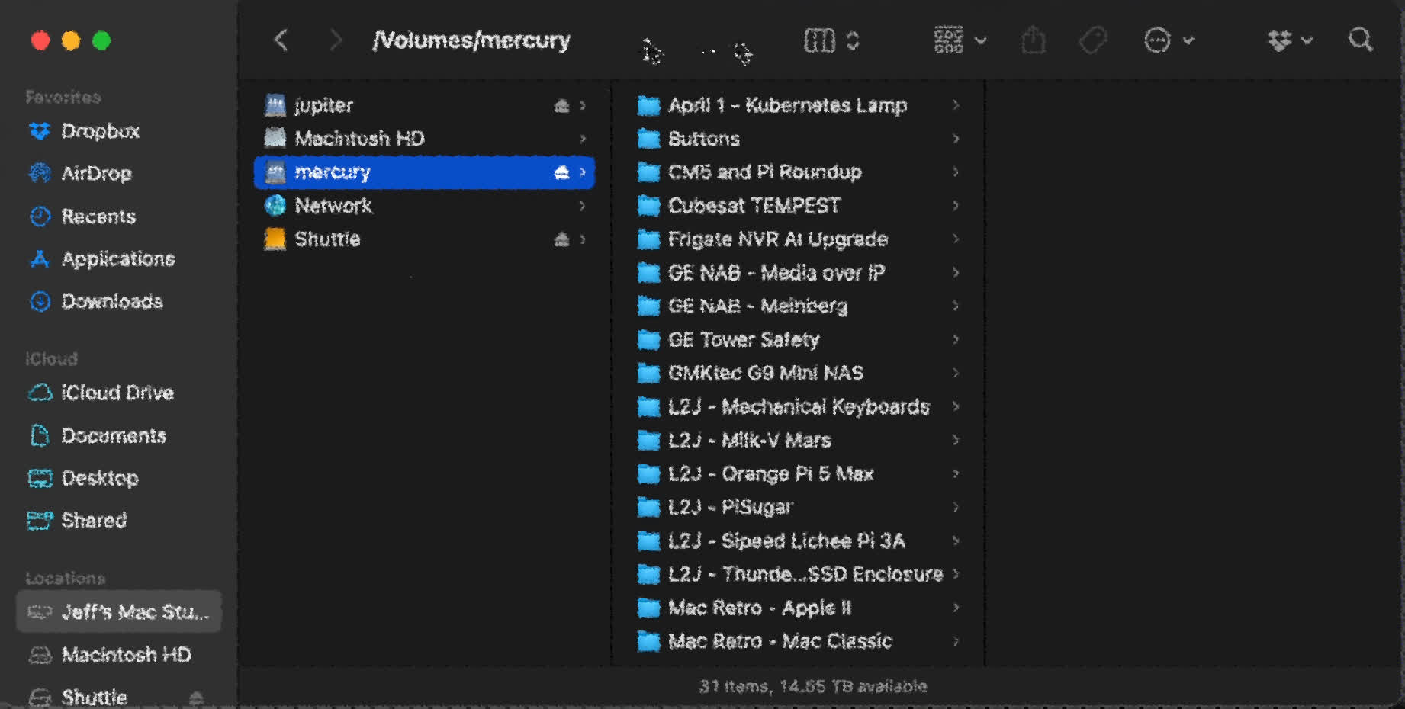Viewport: 1405px width, 709px height.
Task: Switch to column view icon
Action: (819, 40)
